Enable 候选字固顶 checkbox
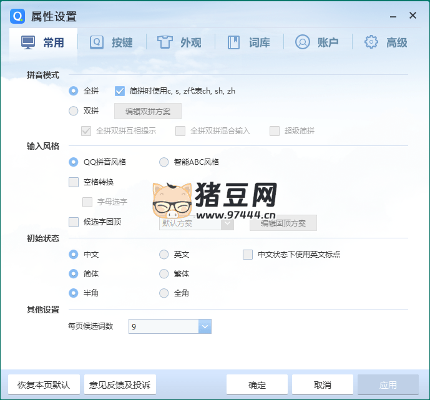Image resolution: width=430 pixels, height=400 pixels. click(74, 222)
